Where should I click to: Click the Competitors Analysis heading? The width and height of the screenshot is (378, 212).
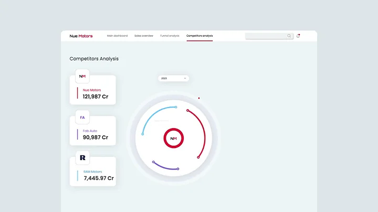click(94, 59)
